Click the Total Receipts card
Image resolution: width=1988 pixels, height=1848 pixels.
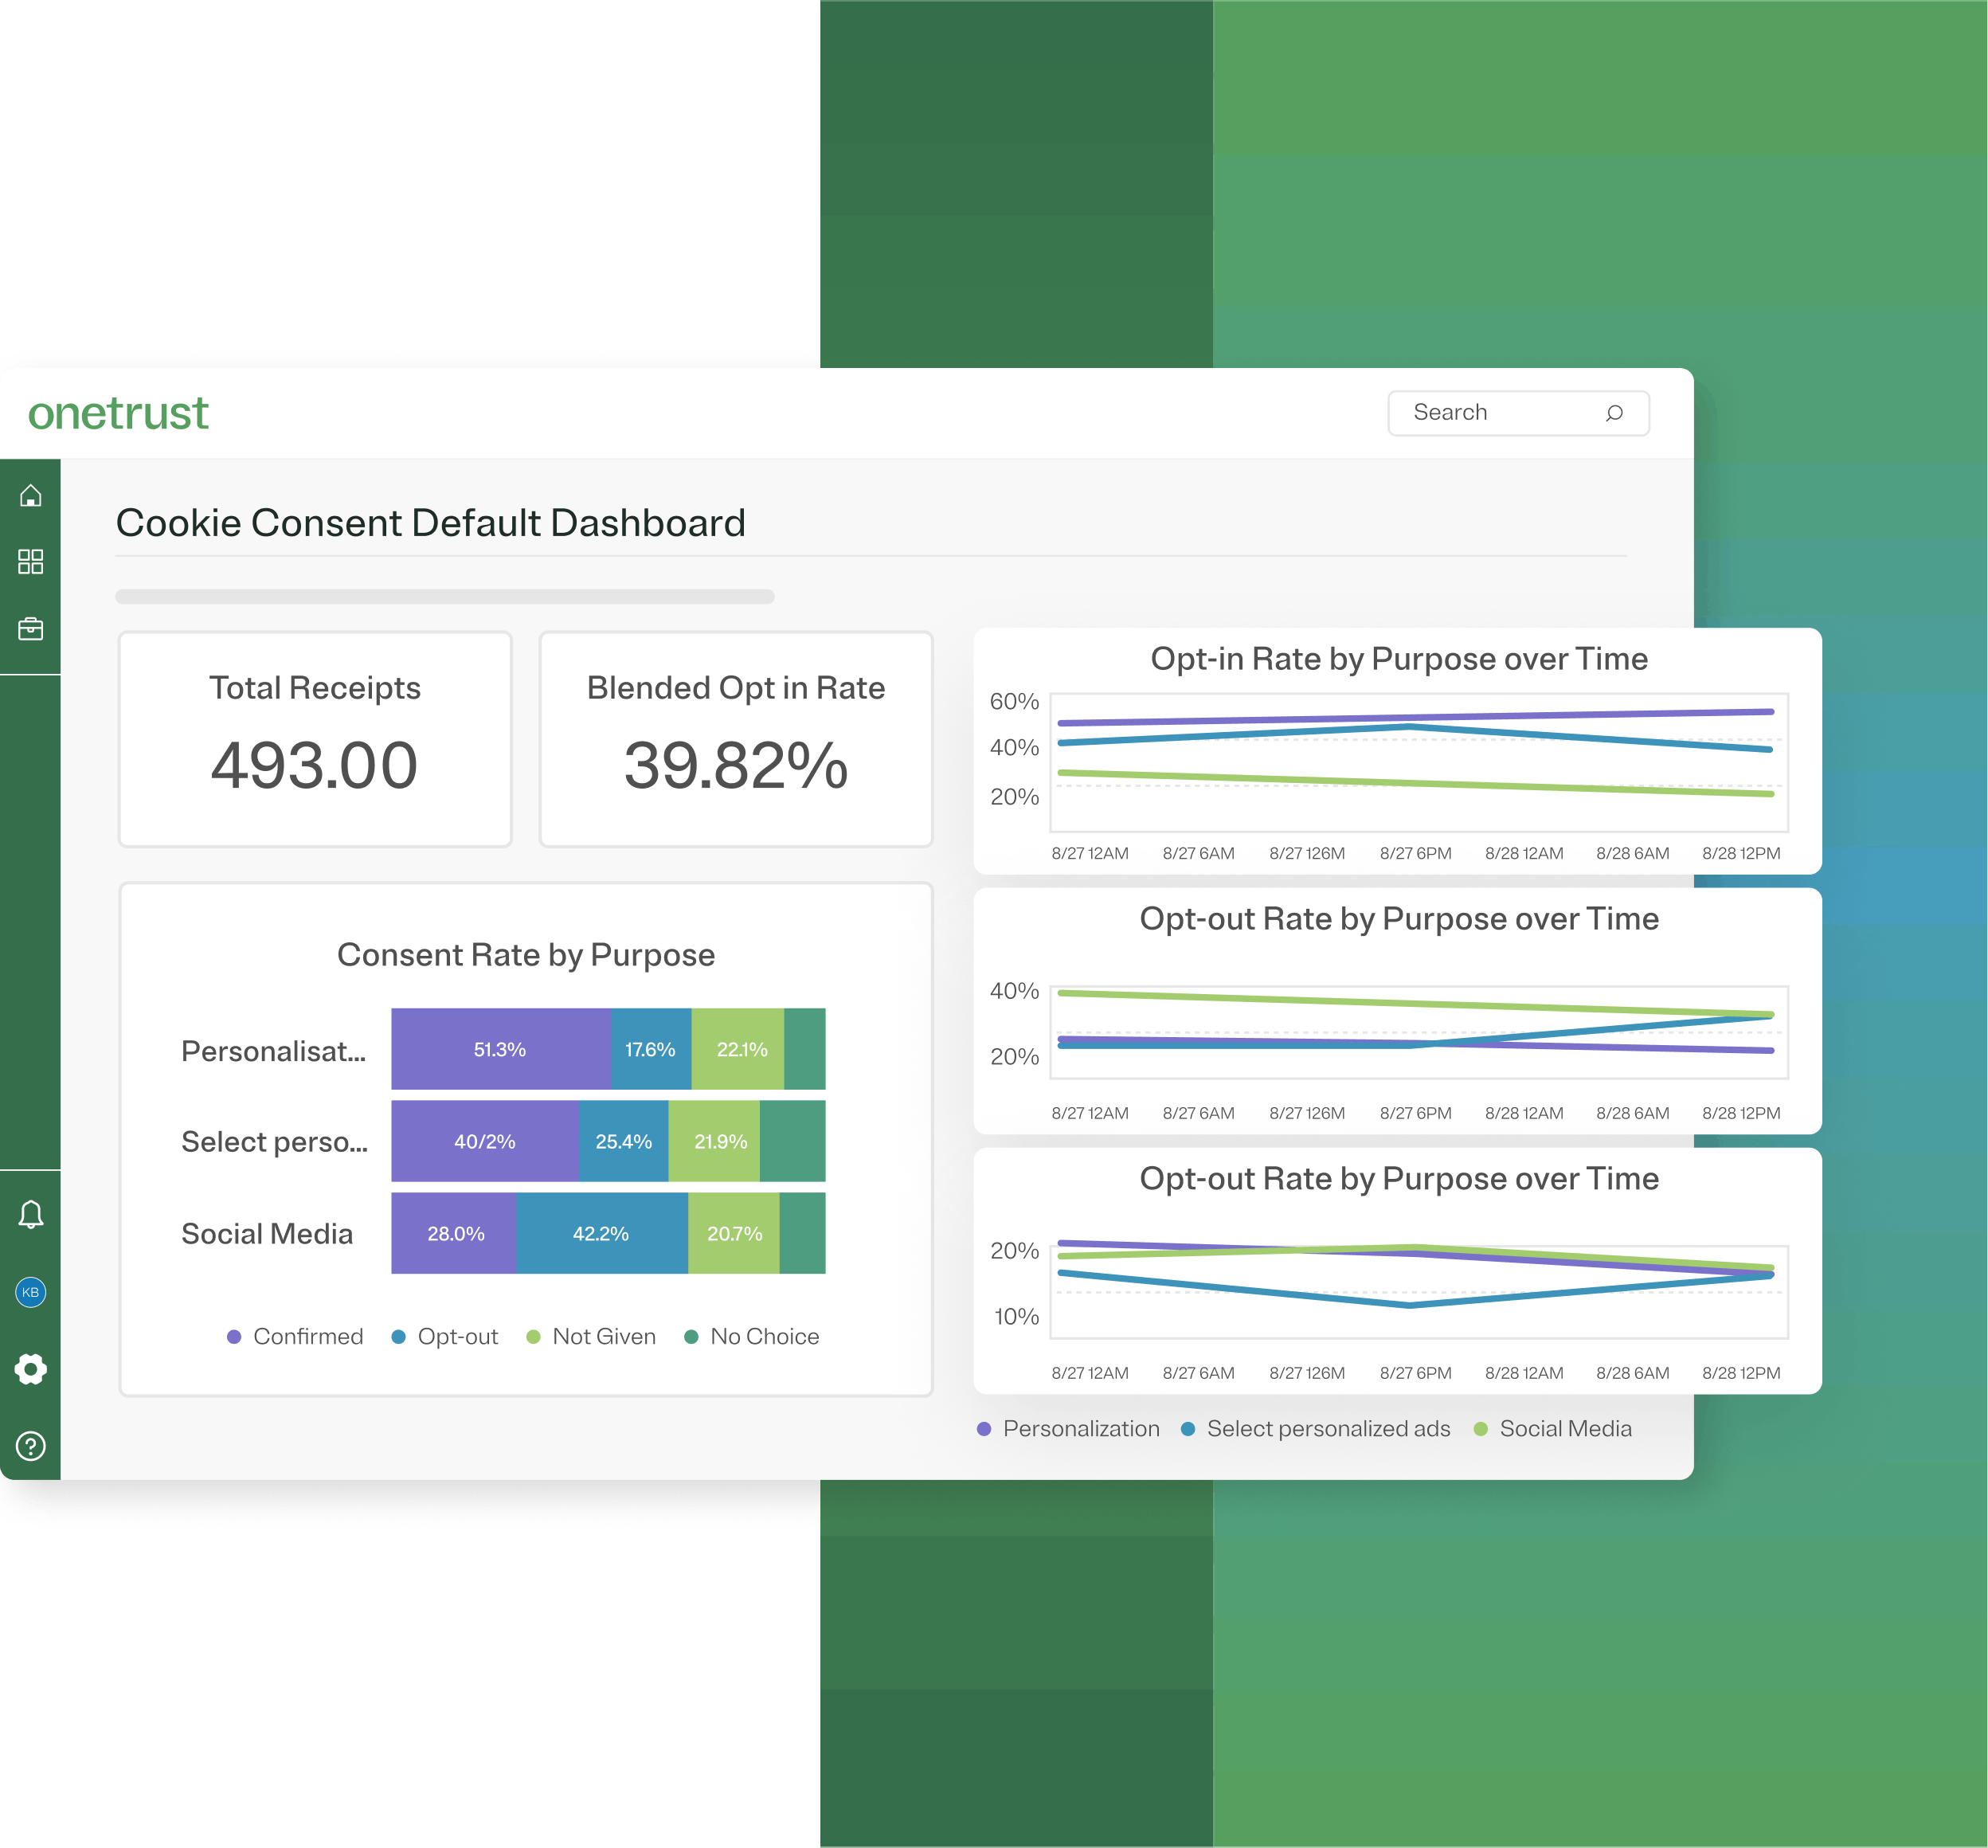315,739
